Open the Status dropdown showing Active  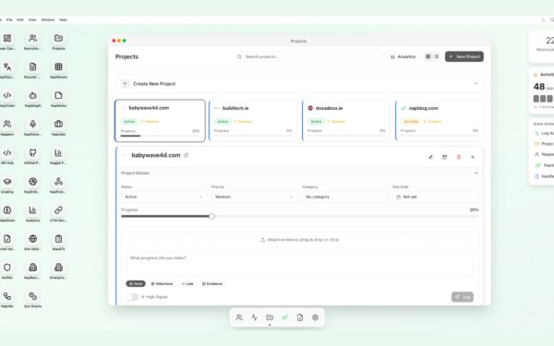coord(163,197)
